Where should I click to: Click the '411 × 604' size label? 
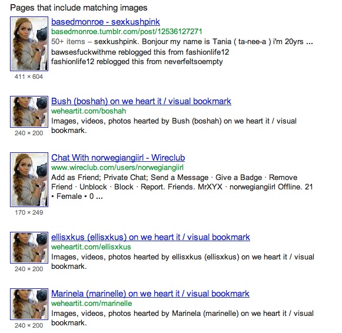tap(29, 76)
